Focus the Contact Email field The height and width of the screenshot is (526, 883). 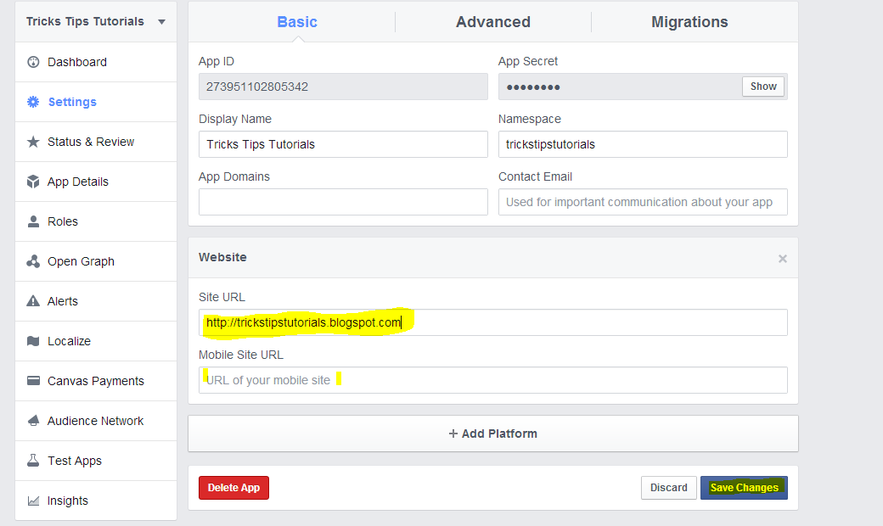(643, 202)
